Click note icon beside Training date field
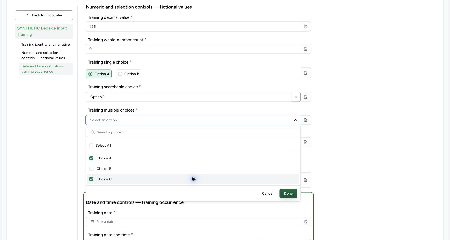The width and height of the screenshot is (450, 240). coord(305,222)
